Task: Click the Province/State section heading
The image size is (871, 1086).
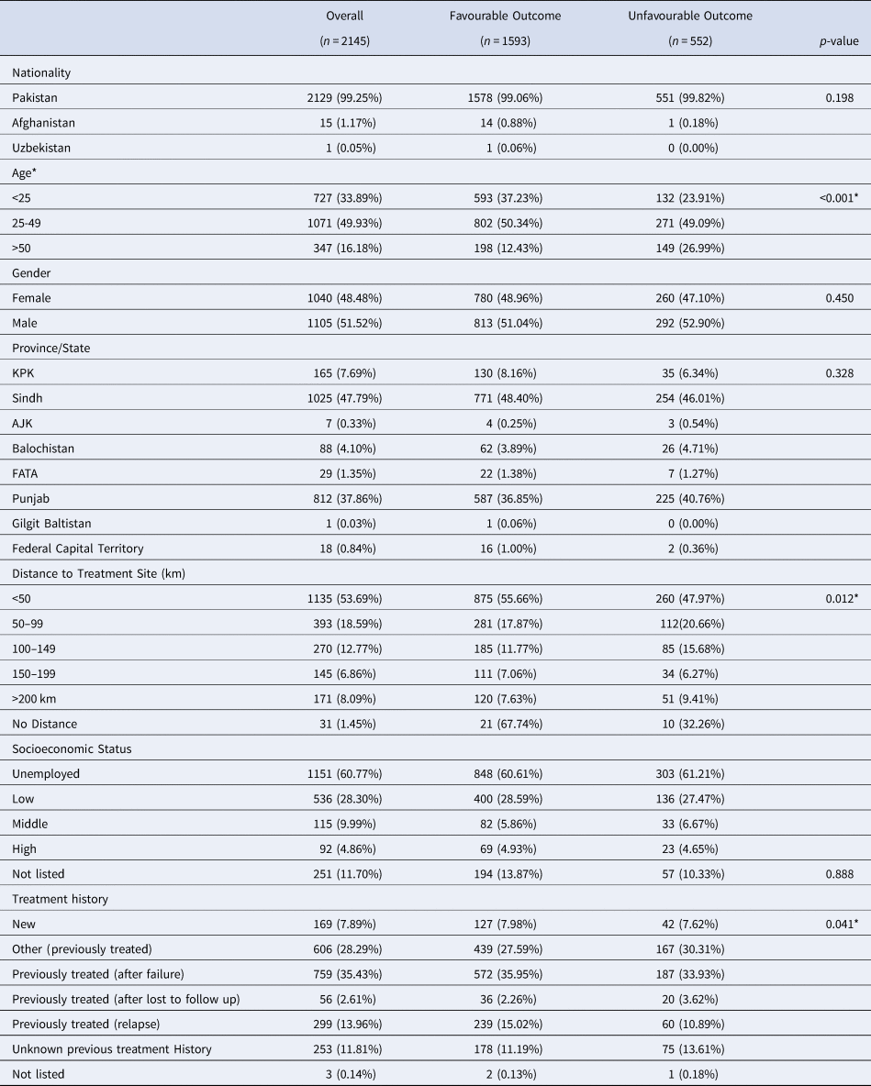Action: coord(53,348)
